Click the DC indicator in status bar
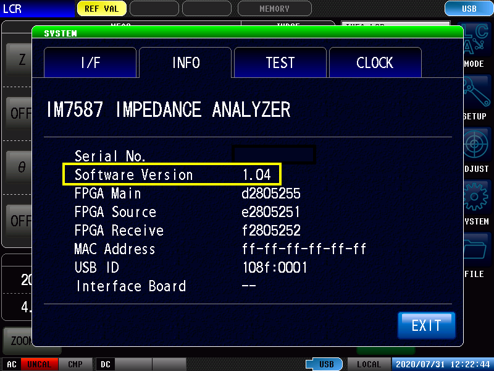Viewport: 494px width, 371px height. [x=105, y=364]
